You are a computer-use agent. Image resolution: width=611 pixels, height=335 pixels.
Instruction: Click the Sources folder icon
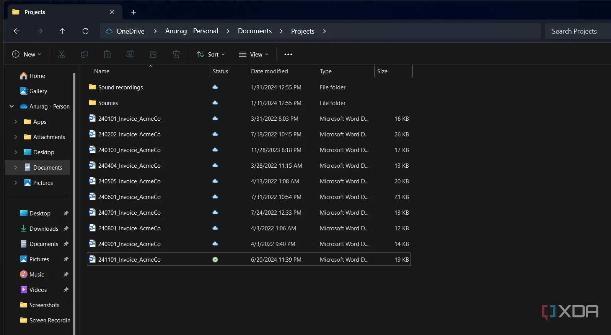[x=92, y=102]
